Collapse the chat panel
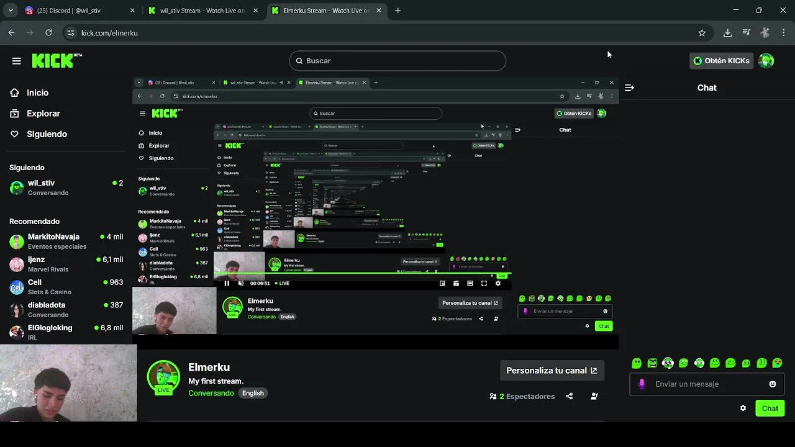 (629, 88)
